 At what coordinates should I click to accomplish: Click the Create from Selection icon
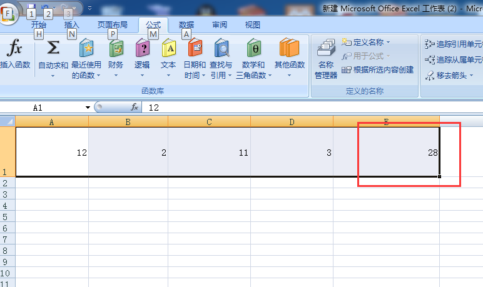pos(346,70)
